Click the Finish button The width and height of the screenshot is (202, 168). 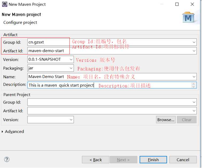tap(153, 160)
